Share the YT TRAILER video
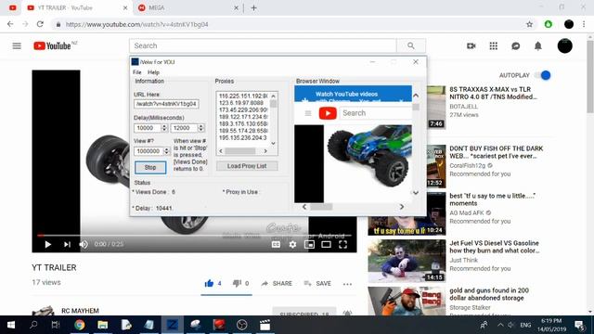 pyautogui.click(x=277, y=283)
